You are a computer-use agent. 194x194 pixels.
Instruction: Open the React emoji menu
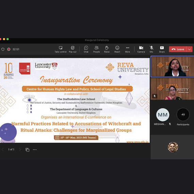pyautogui.click(x=117, y=49)
